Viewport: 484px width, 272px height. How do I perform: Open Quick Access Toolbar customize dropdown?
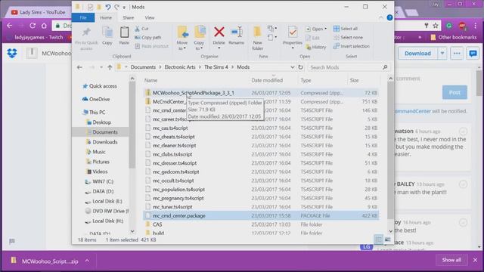coord(124,7)
